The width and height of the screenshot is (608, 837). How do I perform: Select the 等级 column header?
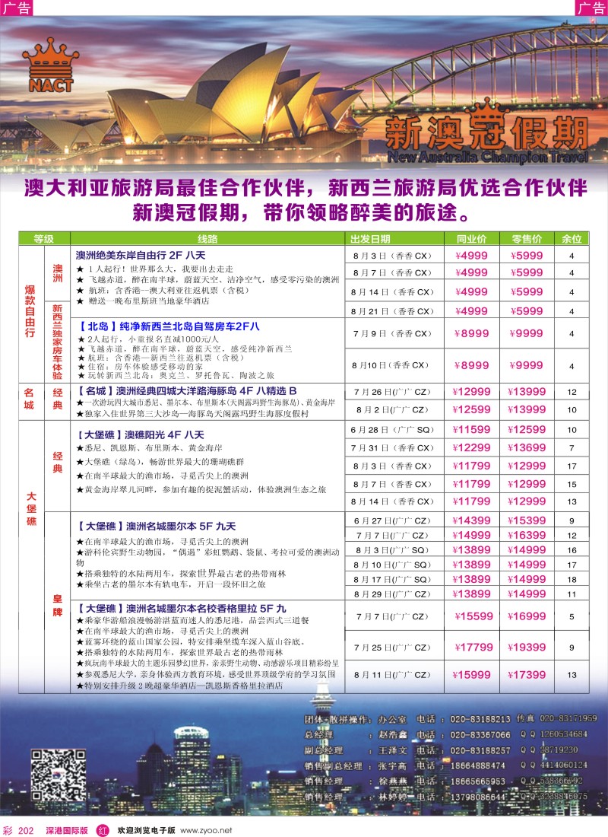(x=44, y=239)
